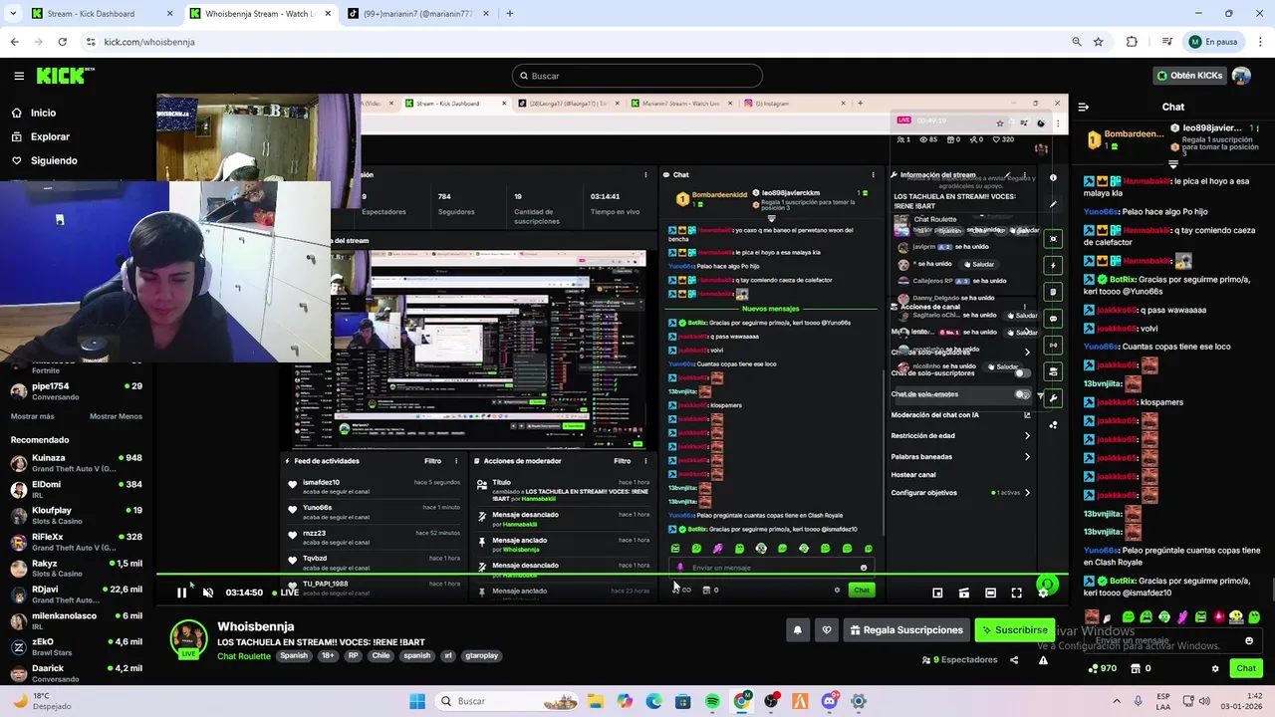Open the Chrome three-dot menu
Screen dimensions: 1275x717
(1261, 42)
